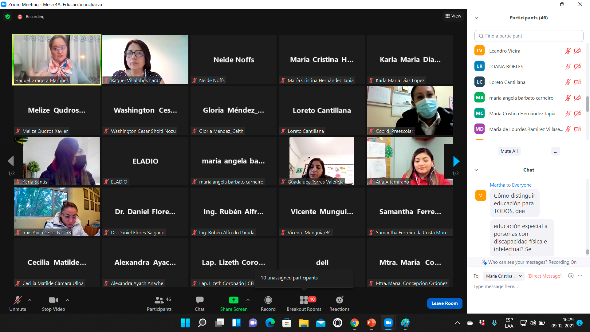Open the Breakout Rooms icon
This screenshot has height=332, width=590.
304,300
